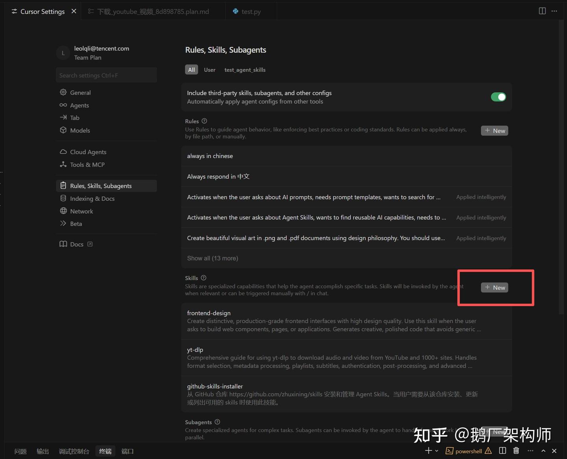The height and width of the screenshot is (459, 567).
Task: Open the yt-dlp skill
Action: pos(346,358)
